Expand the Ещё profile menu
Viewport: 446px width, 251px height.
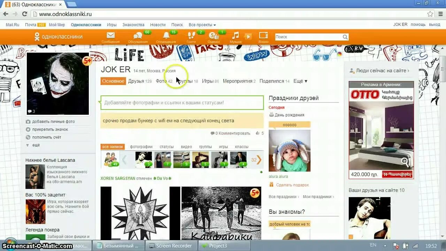pos(300,81)
